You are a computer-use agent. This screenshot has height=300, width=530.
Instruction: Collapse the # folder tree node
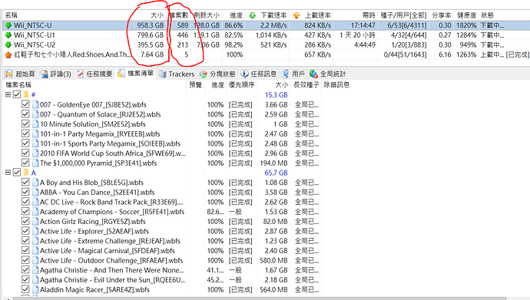click(8, 95)
